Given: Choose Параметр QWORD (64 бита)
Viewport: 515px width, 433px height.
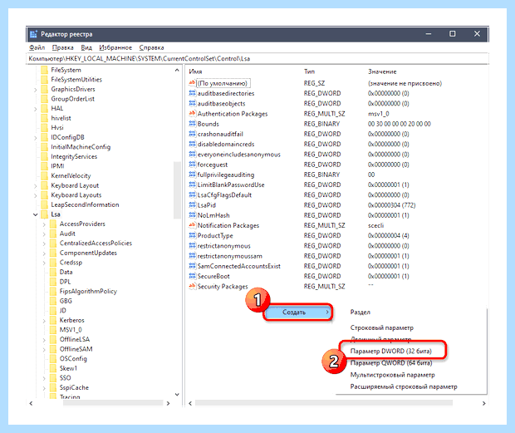Looking at the screenshot, I should coord(391,363).
